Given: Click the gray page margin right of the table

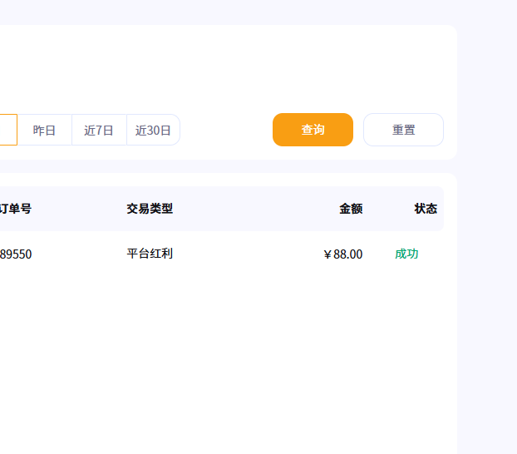Looking at the screenshot, I should (x=487, y=249).
